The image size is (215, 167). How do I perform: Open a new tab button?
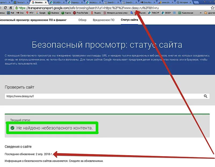(196, 2)
